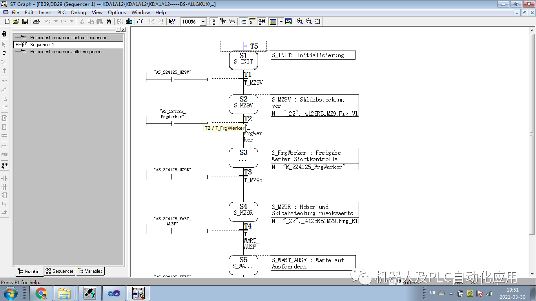Switch to the Variables tab
The height and width of the screenshot is (301, 536).
click(x=90, y=271)
